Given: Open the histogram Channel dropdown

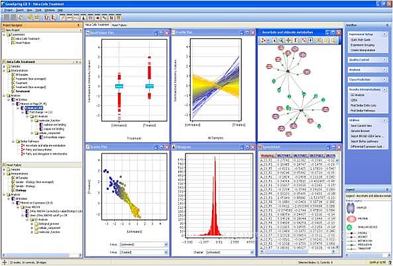Looking at the screenshot, I should 230,253.
